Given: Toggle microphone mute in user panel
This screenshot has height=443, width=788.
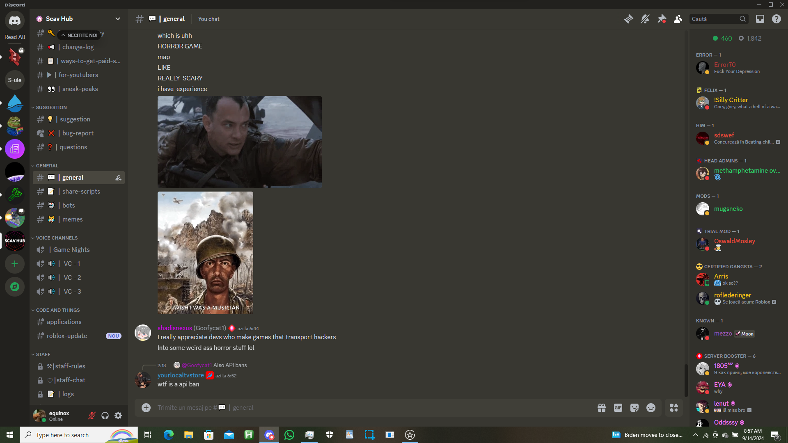Looking at the screenshot, I should [x=92, y=416].
